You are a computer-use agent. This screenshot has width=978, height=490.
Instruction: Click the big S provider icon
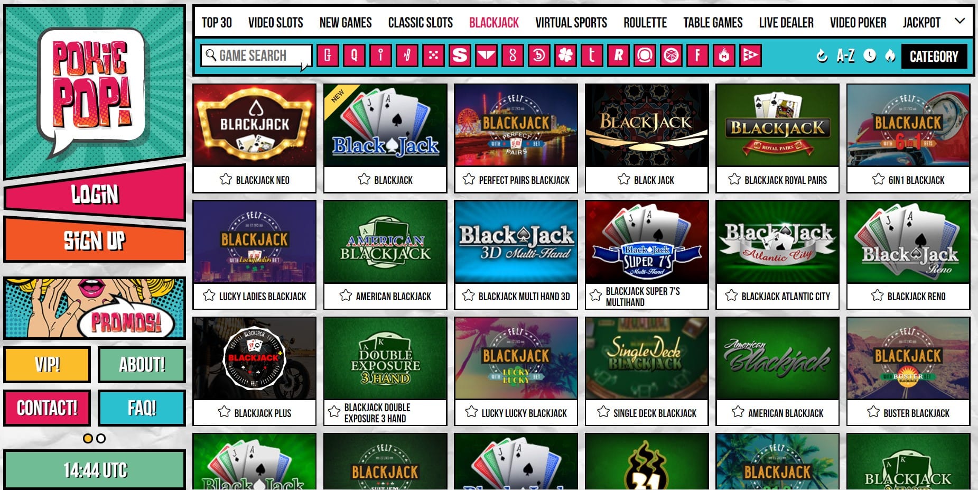pos(460,56)
